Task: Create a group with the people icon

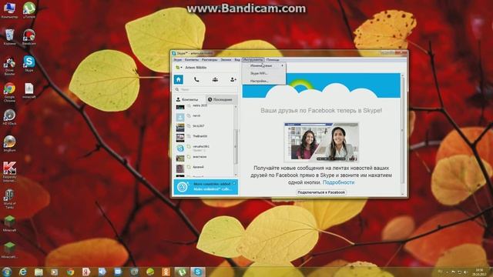Action: [215, 79]
